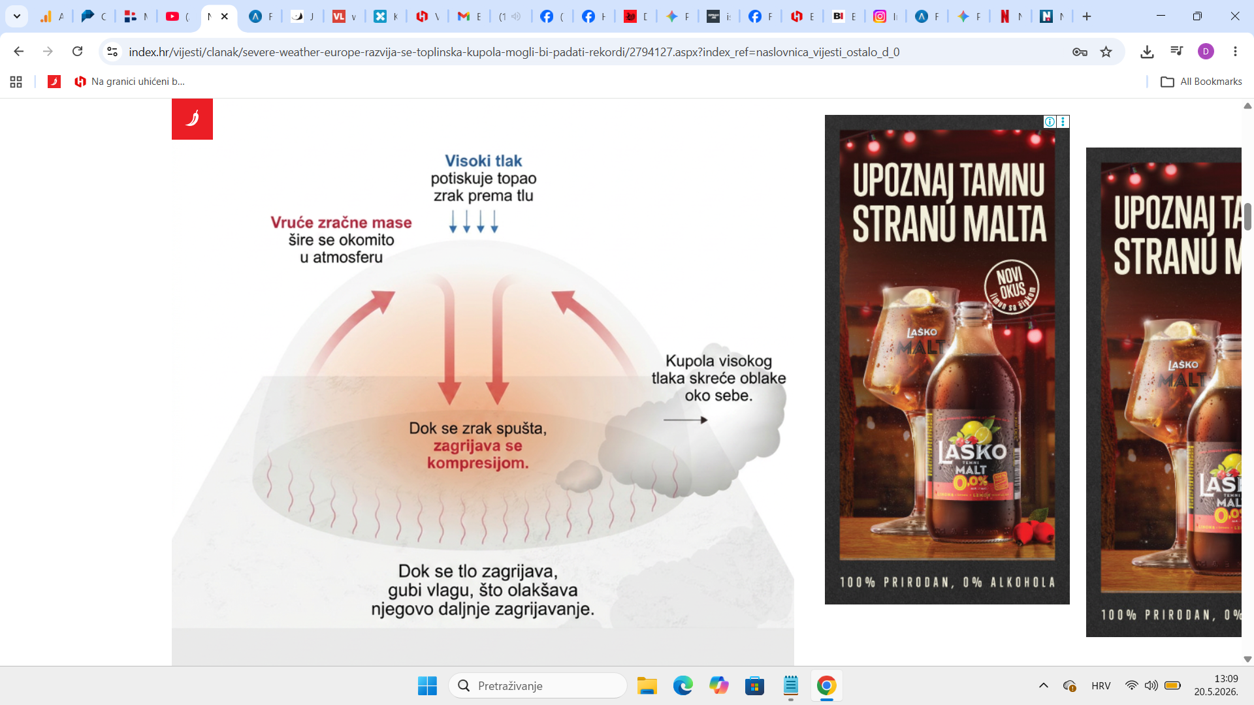The width and height of the screenshot is (1254, 705).
Task: Open File Explorer from the taskbar
Action: tap(647, 685)
